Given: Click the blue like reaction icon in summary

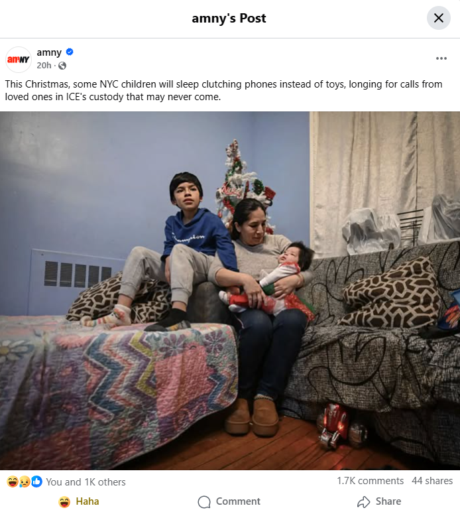Looking at the screenshot, I should 36,482.
